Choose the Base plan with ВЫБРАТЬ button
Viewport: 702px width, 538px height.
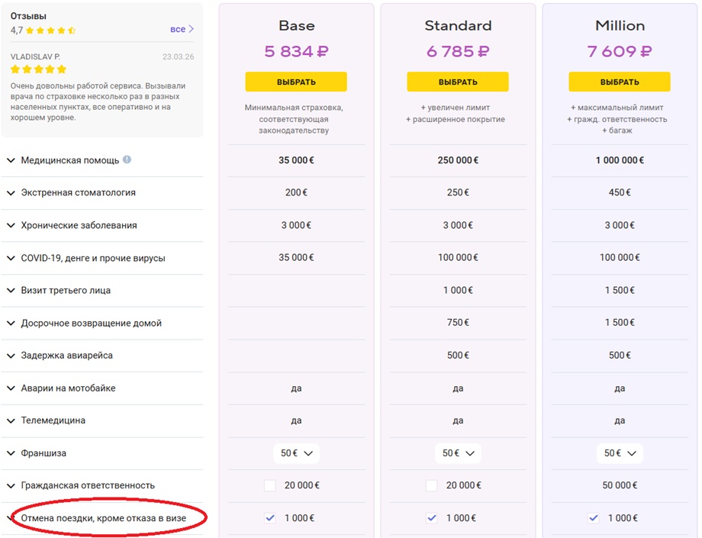(296, 82)
